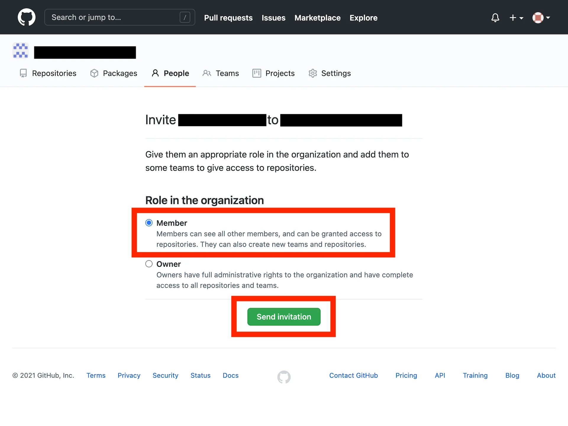Click the footer GitHub octocat logo
Image resolution: width=568 pixels, height=426 pixels.
coord(284,377)
